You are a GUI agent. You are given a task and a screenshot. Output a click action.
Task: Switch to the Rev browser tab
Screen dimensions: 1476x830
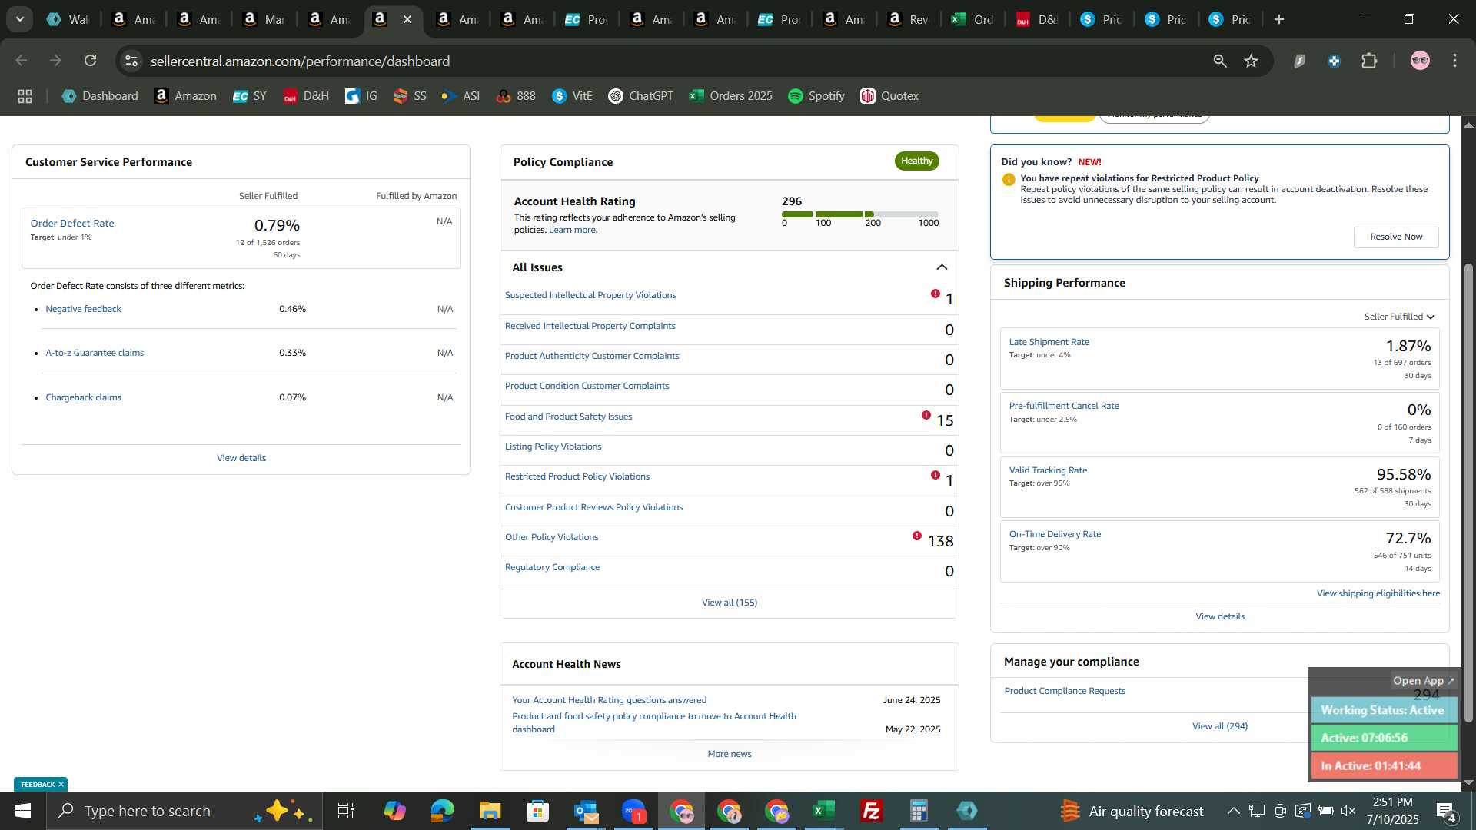click(908, 19)
